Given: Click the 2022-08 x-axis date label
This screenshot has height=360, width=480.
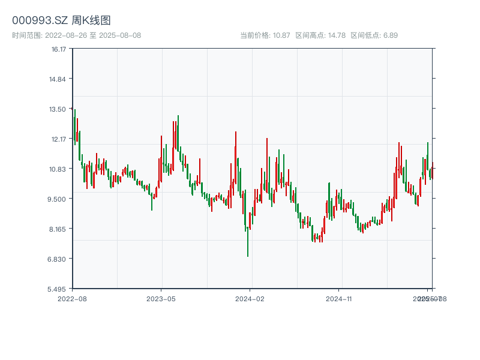Looking at the screenshot, I should pyautogui.click(x=72, y=298).
